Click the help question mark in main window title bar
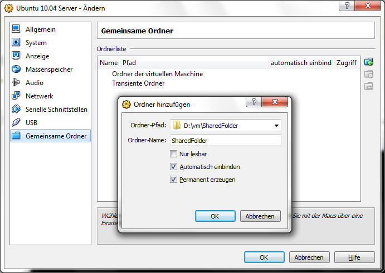 point(347,6)
